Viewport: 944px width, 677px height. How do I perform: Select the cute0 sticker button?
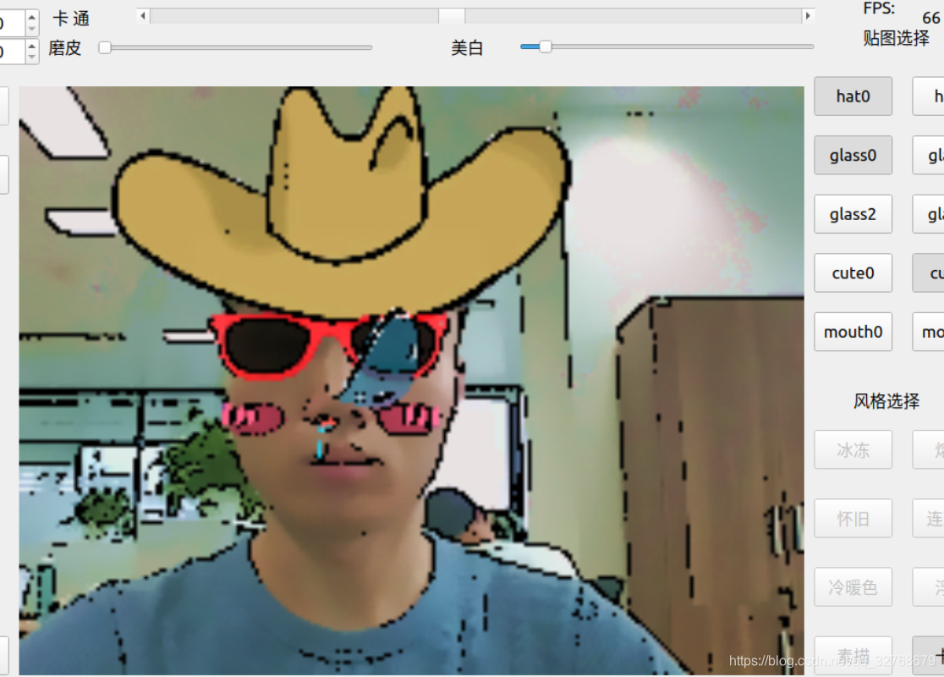[853, 272]
